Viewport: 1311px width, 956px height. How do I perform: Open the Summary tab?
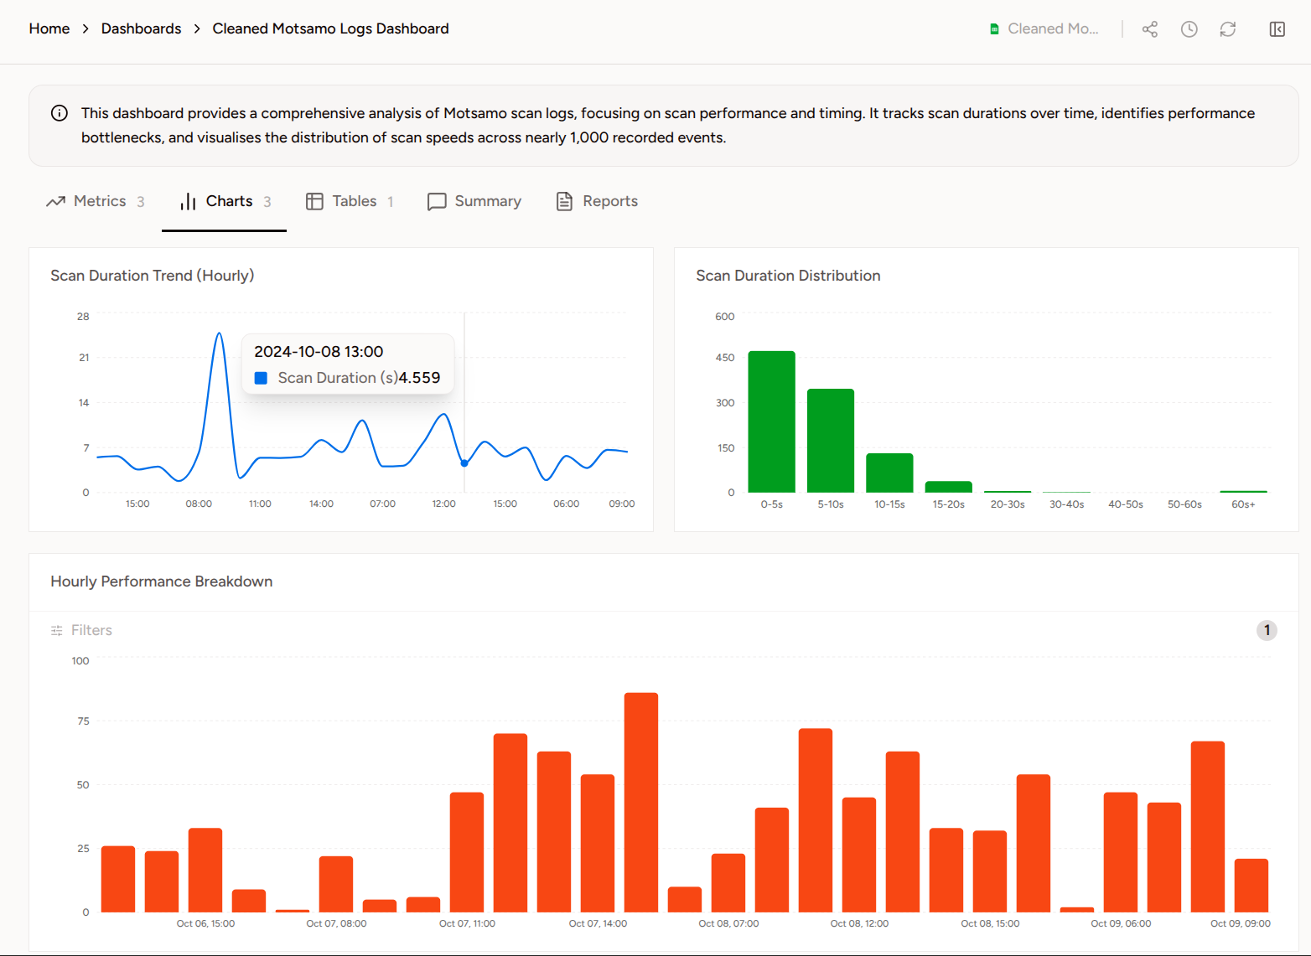pos(474,201)
